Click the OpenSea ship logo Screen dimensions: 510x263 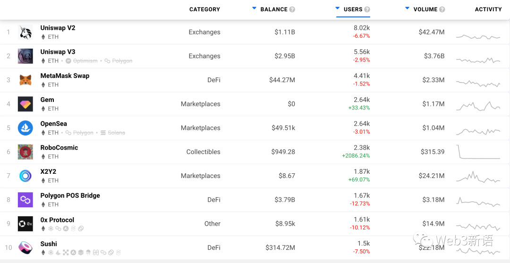pyautogui.click(x=25, y=128)
